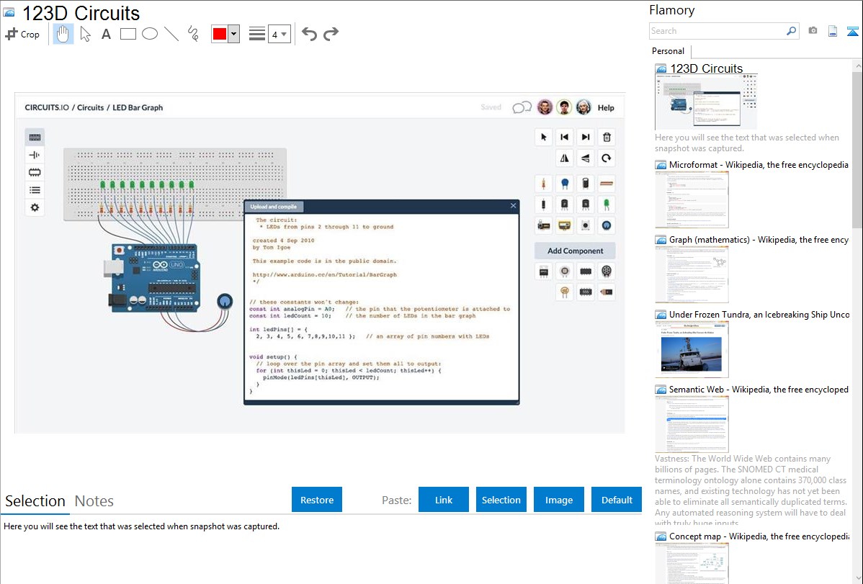
Task: Click the red color swatch
Action: click(220, 34)
